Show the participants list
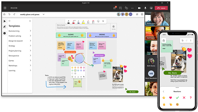The height and width of the screenshot is (112, 198). click(x=114, y=8)
